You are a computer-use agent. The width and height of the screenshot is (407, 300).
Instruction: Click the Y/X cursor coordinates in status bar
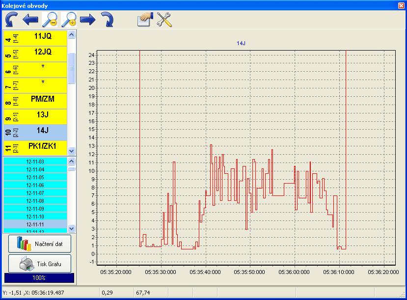click(33, 293)
